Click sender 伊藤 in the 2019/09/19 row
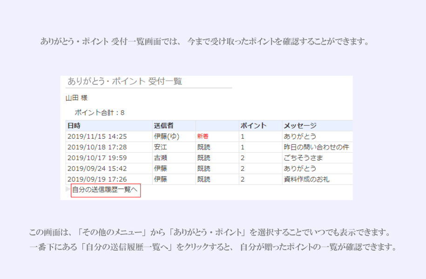Screen dimensions: 426x279 pos(160,179)
